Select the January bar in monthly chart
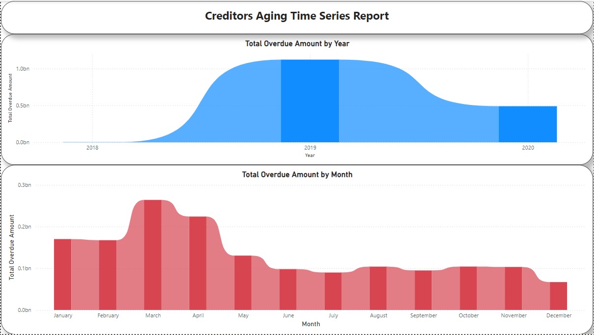594x335 pixels. [62, 274]
